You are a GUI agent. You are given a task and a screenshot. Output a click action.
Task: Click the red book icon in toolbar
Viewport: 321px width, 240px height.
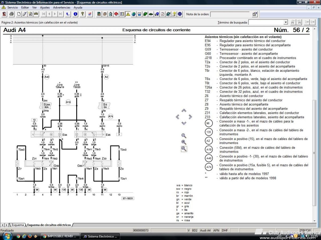pyautogui.click(x=116, y=14)
